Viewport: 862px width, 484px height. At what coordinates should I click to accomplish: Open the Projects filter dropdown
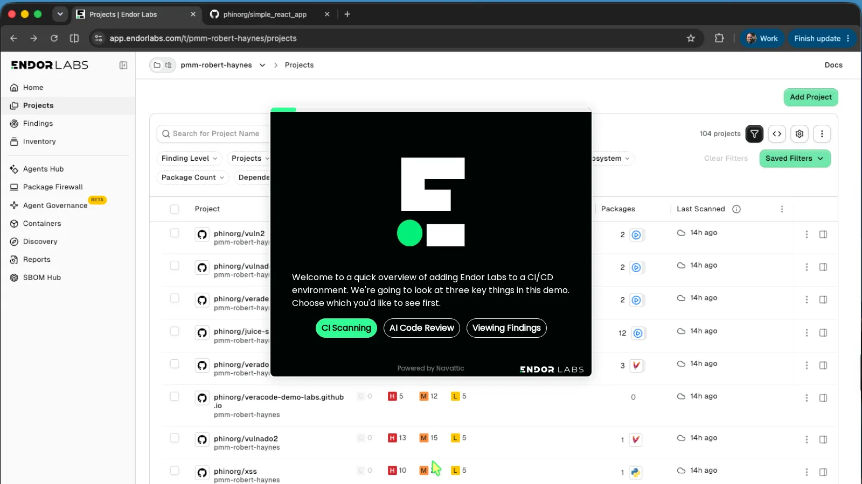pyautogui.click(x=249, y=159)
